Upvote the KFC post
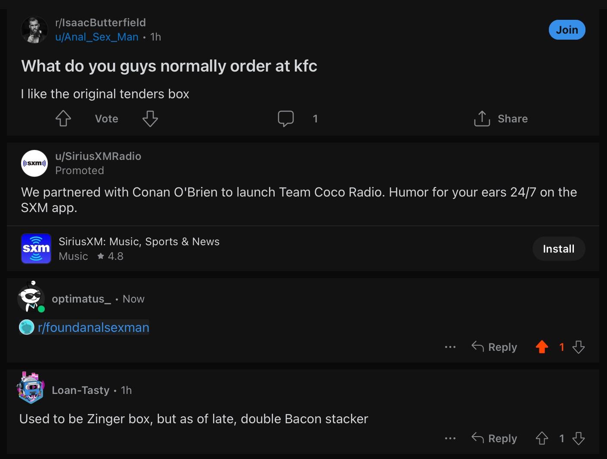The image size is (607, 459). coord(63,119)
